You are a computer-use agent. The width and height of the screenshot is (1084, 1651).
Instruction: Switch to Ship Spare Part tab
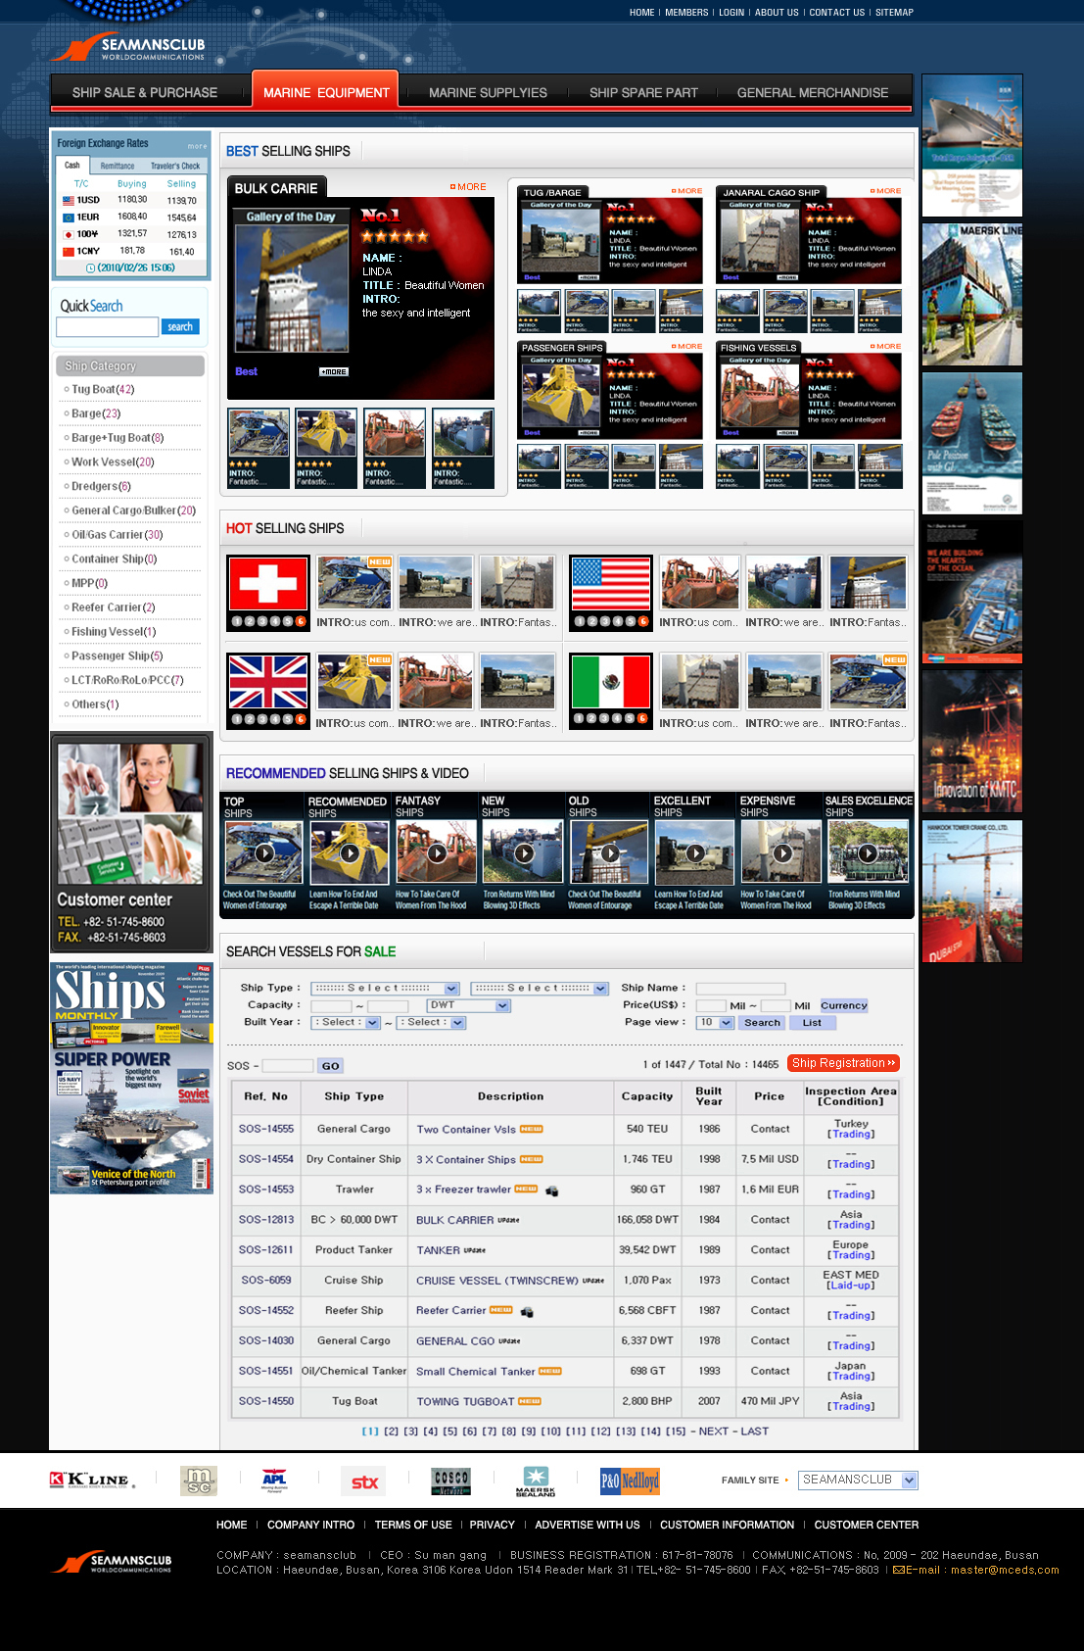tap(643, 93)
